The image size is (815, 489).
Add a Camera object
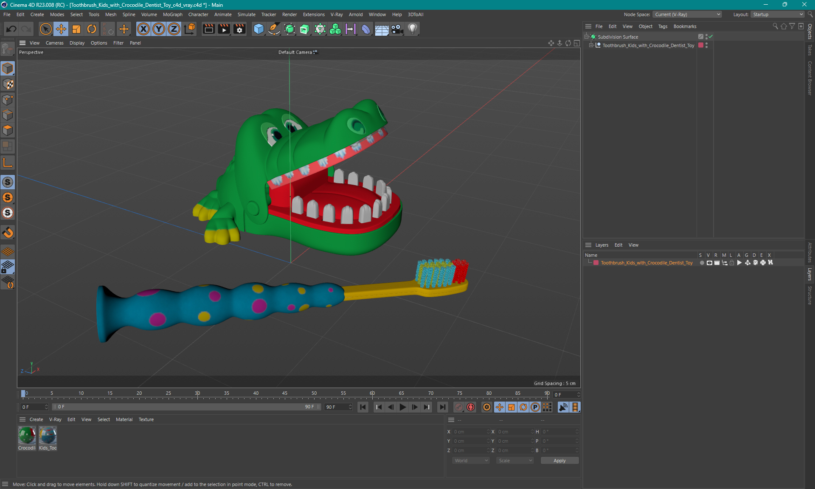[x=397, y=29]
